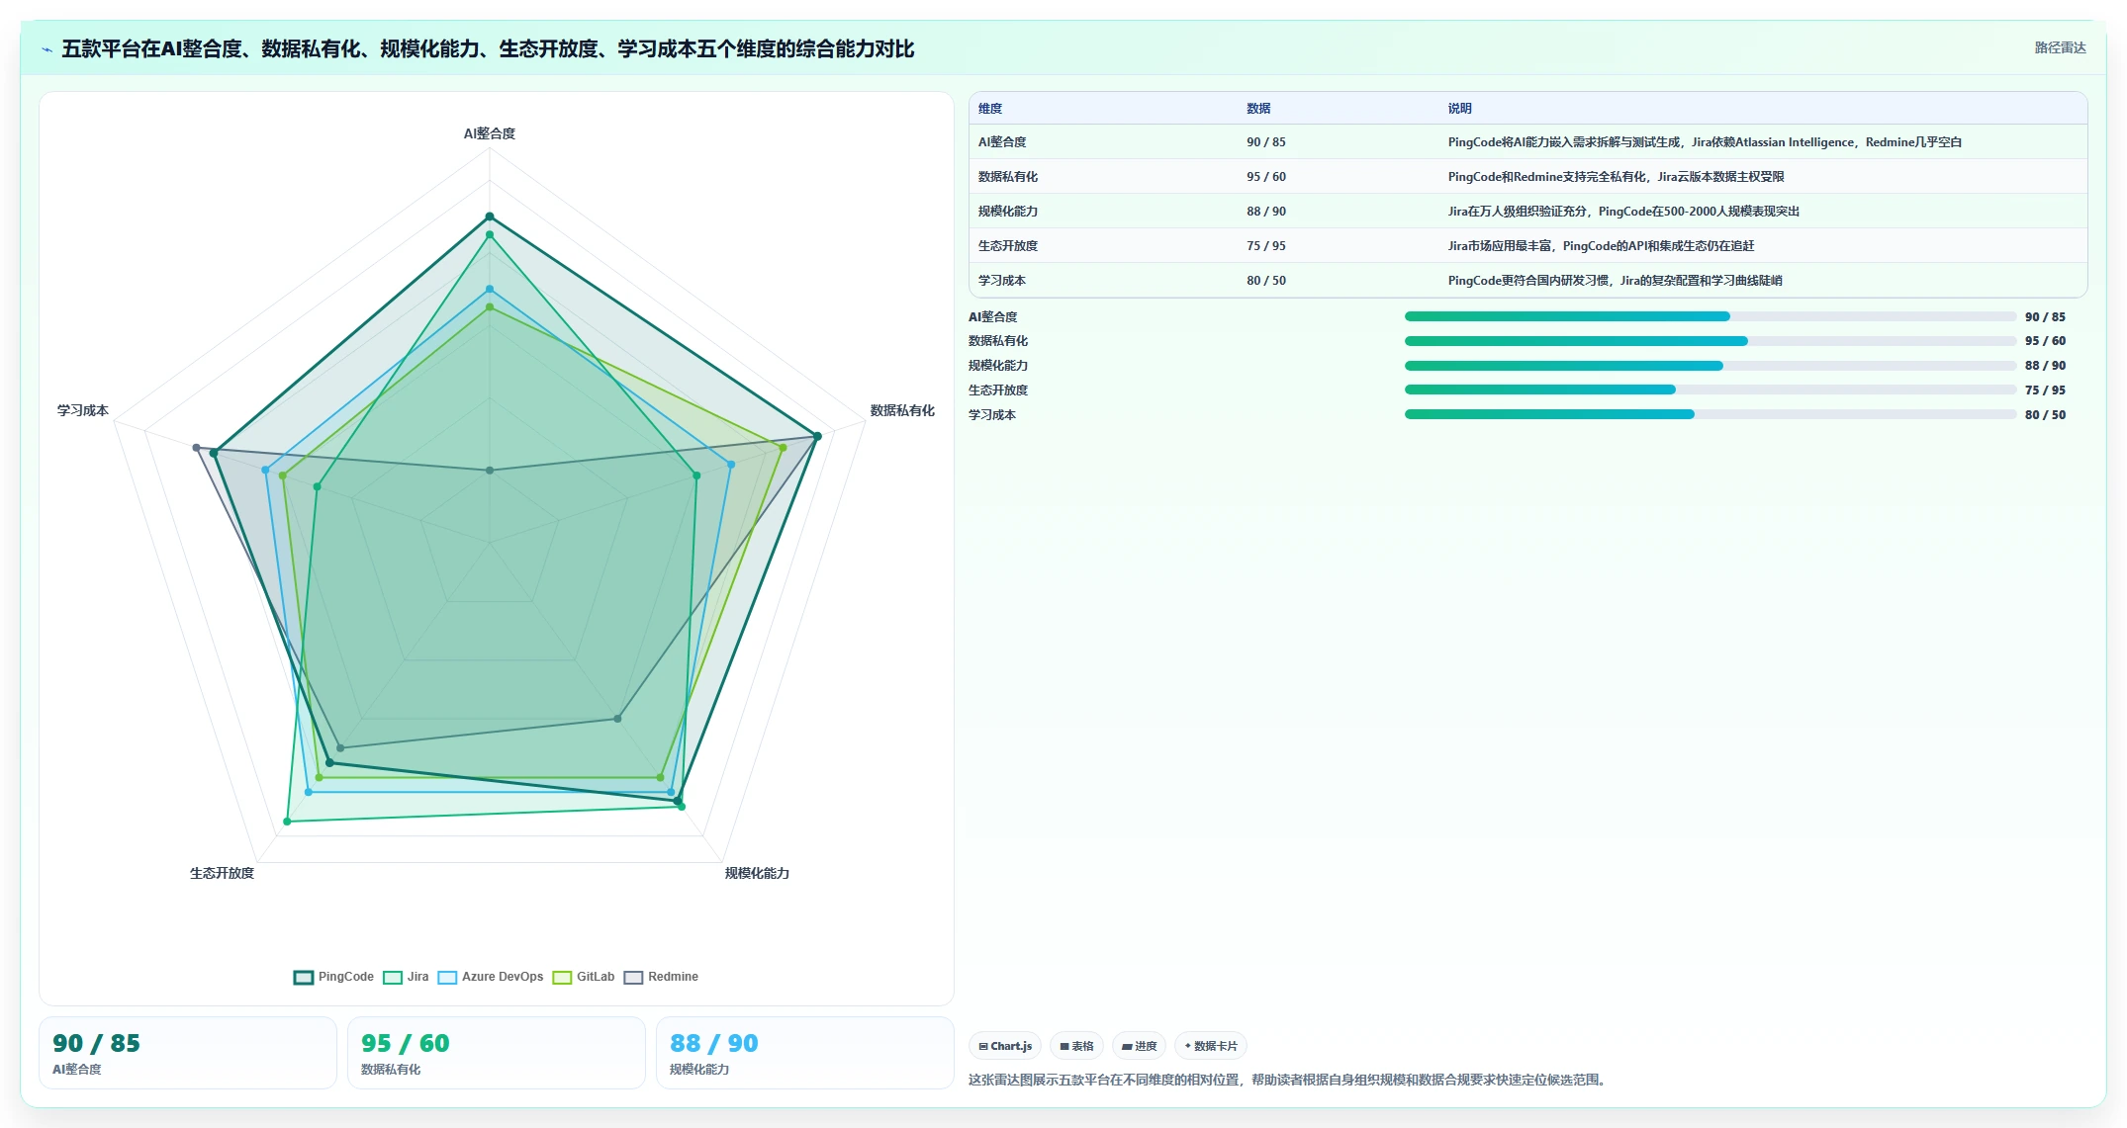Click the 规模化能力 progress bar

1711,366
